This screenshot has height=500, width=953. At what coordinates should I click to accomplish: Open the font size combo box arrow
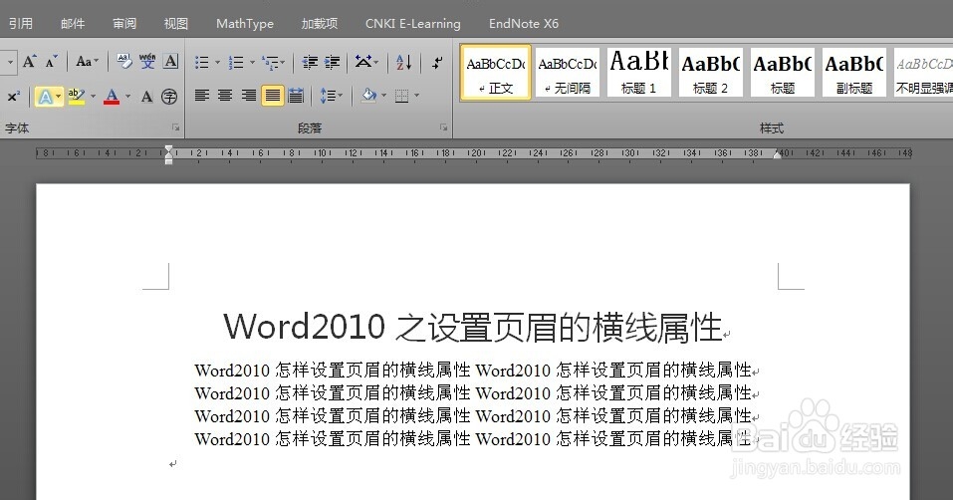click(10, 62)
